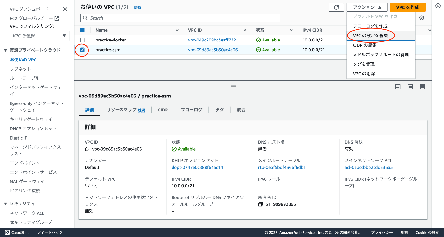Choose VPC の削除 menu item
Screen dimensions: 444x237
[x=381, y=73]
